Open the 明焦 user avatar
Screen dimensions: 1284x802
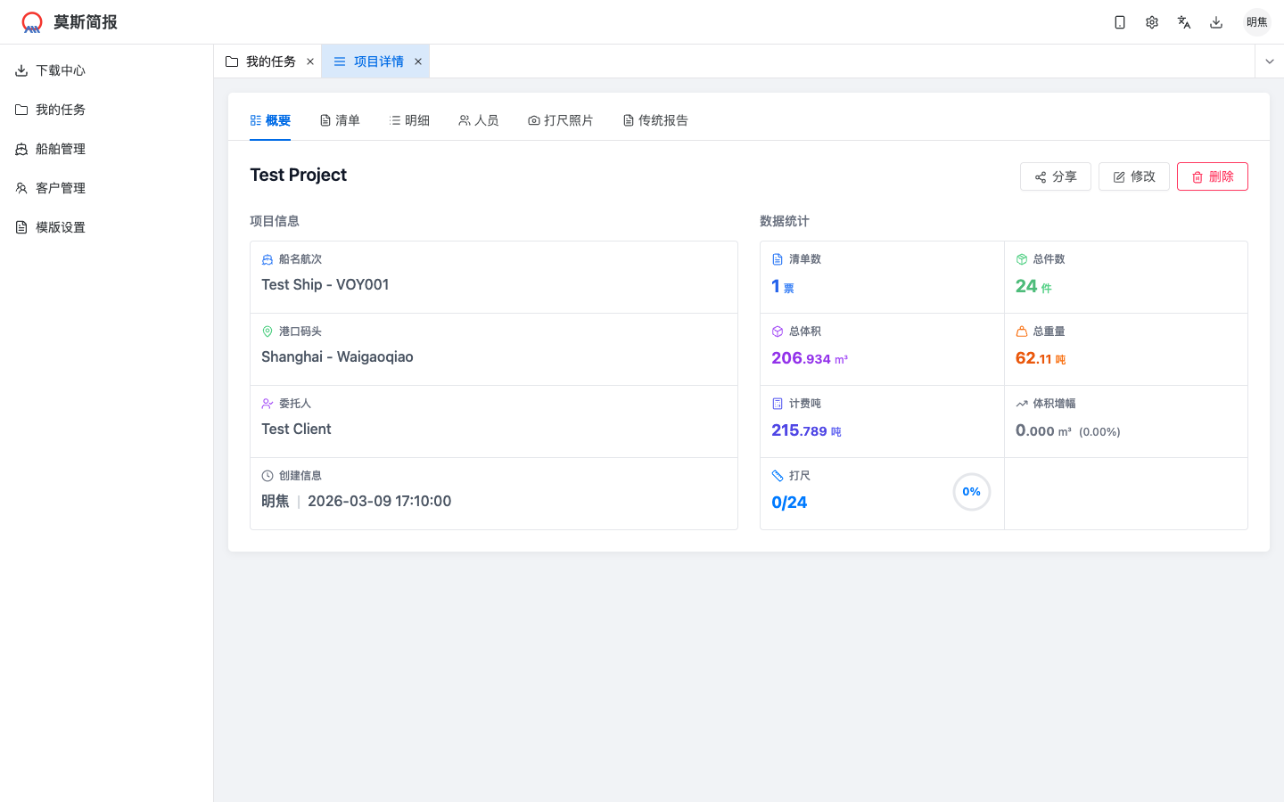tap(1256, 22)
